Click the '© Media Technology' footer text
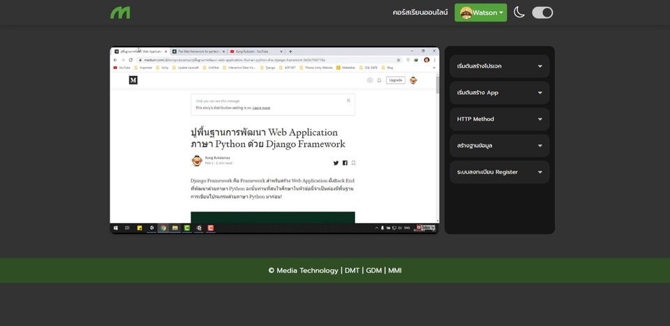 [303, 270]
